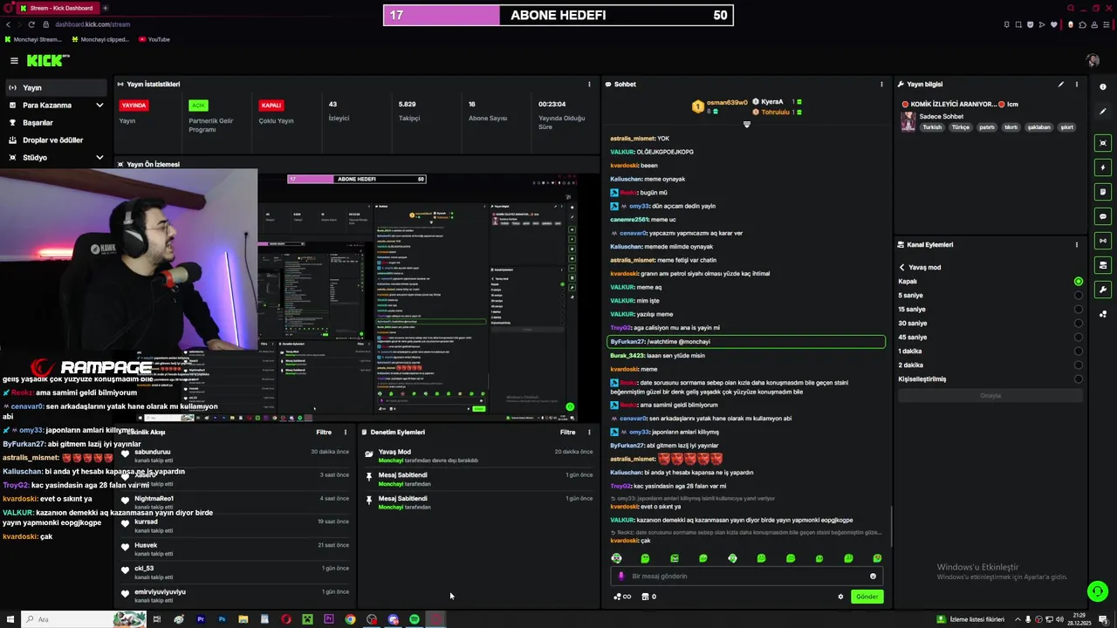
Task: Click the Gönder send button
Action: 867,597
